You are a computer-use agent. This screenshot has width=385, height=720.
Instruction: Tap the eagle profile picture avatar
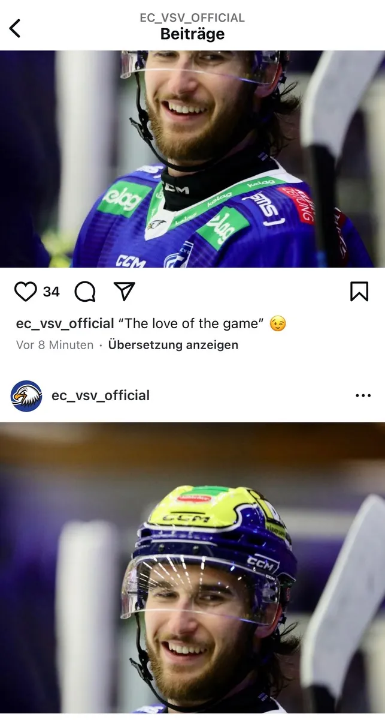[26, 396]
